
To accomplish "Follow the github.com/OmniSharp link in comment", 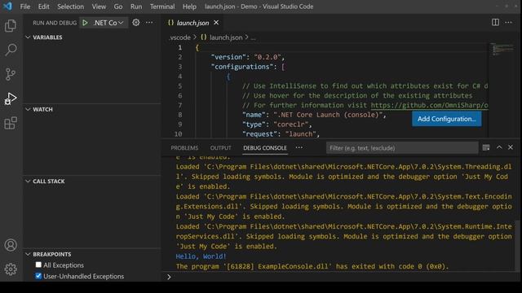I will tap(429, 105).
